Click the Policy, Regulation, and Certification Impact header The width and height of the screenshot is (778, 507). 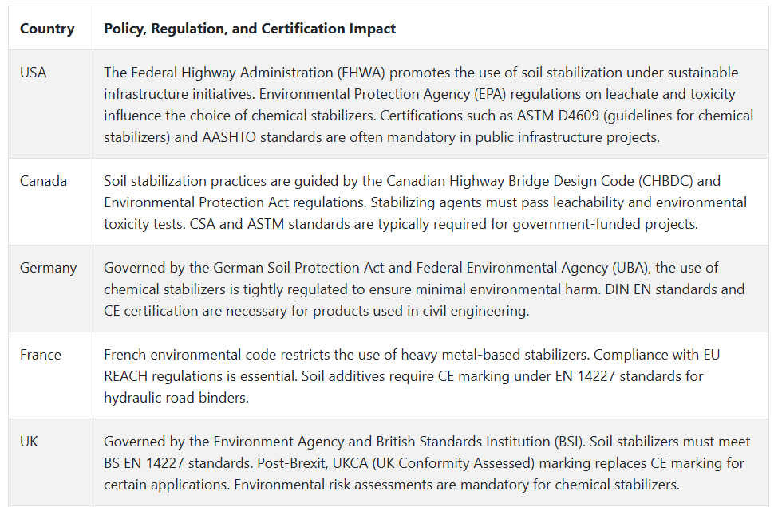(250, 29)
